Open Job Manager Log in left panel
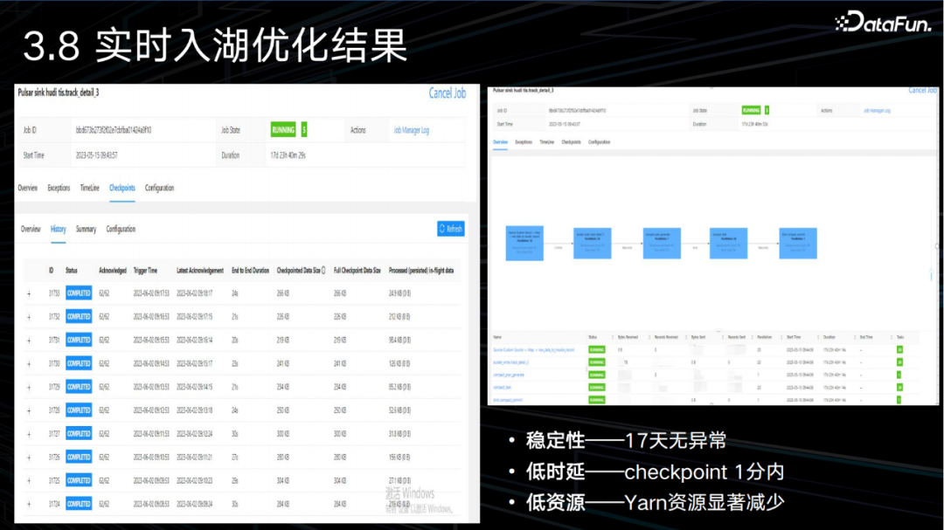 pyautogui.click(x=411, y=130)
